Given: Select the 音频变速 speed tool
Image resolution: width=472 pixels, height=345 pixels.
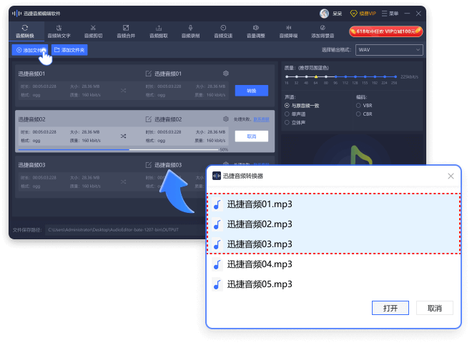Looking at the screenshot, I should 223,31.
